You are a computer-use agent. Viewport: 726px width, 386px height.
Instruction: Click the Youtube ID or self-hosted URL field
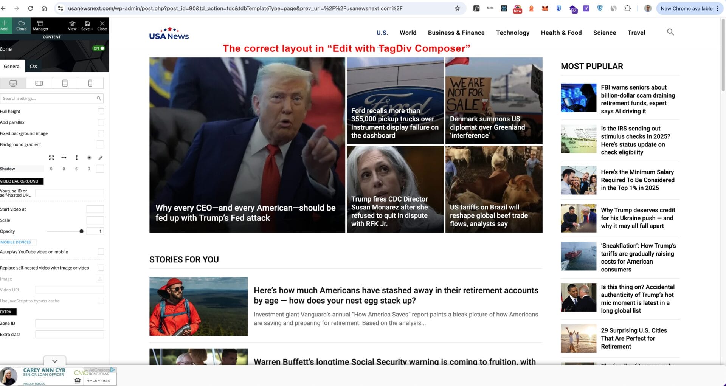(x=70, y=193)
